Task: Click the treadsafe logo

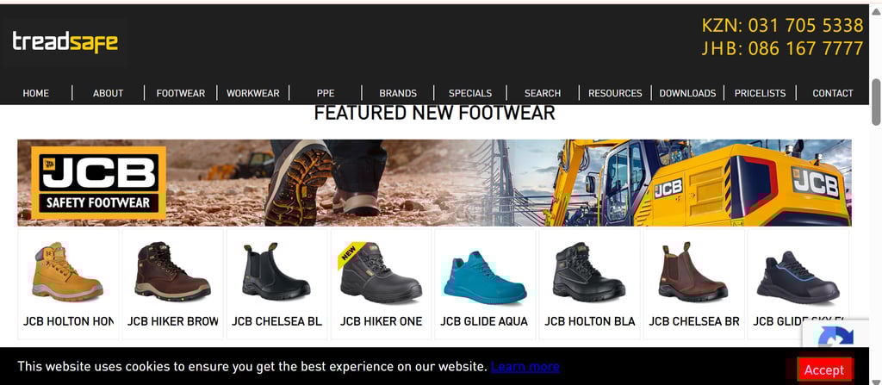Action: click(x=65, y=43)
